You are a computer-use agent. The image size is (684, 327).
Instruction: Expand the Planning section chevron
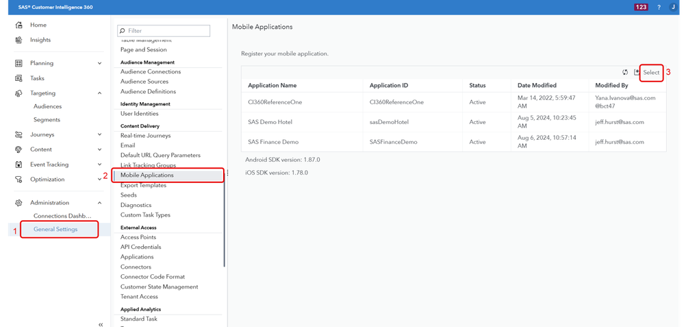[100, 63]
